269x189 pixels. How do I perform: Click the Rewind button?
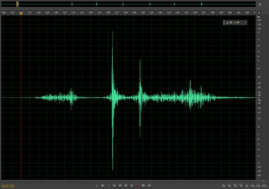click(x=120, y=186)
